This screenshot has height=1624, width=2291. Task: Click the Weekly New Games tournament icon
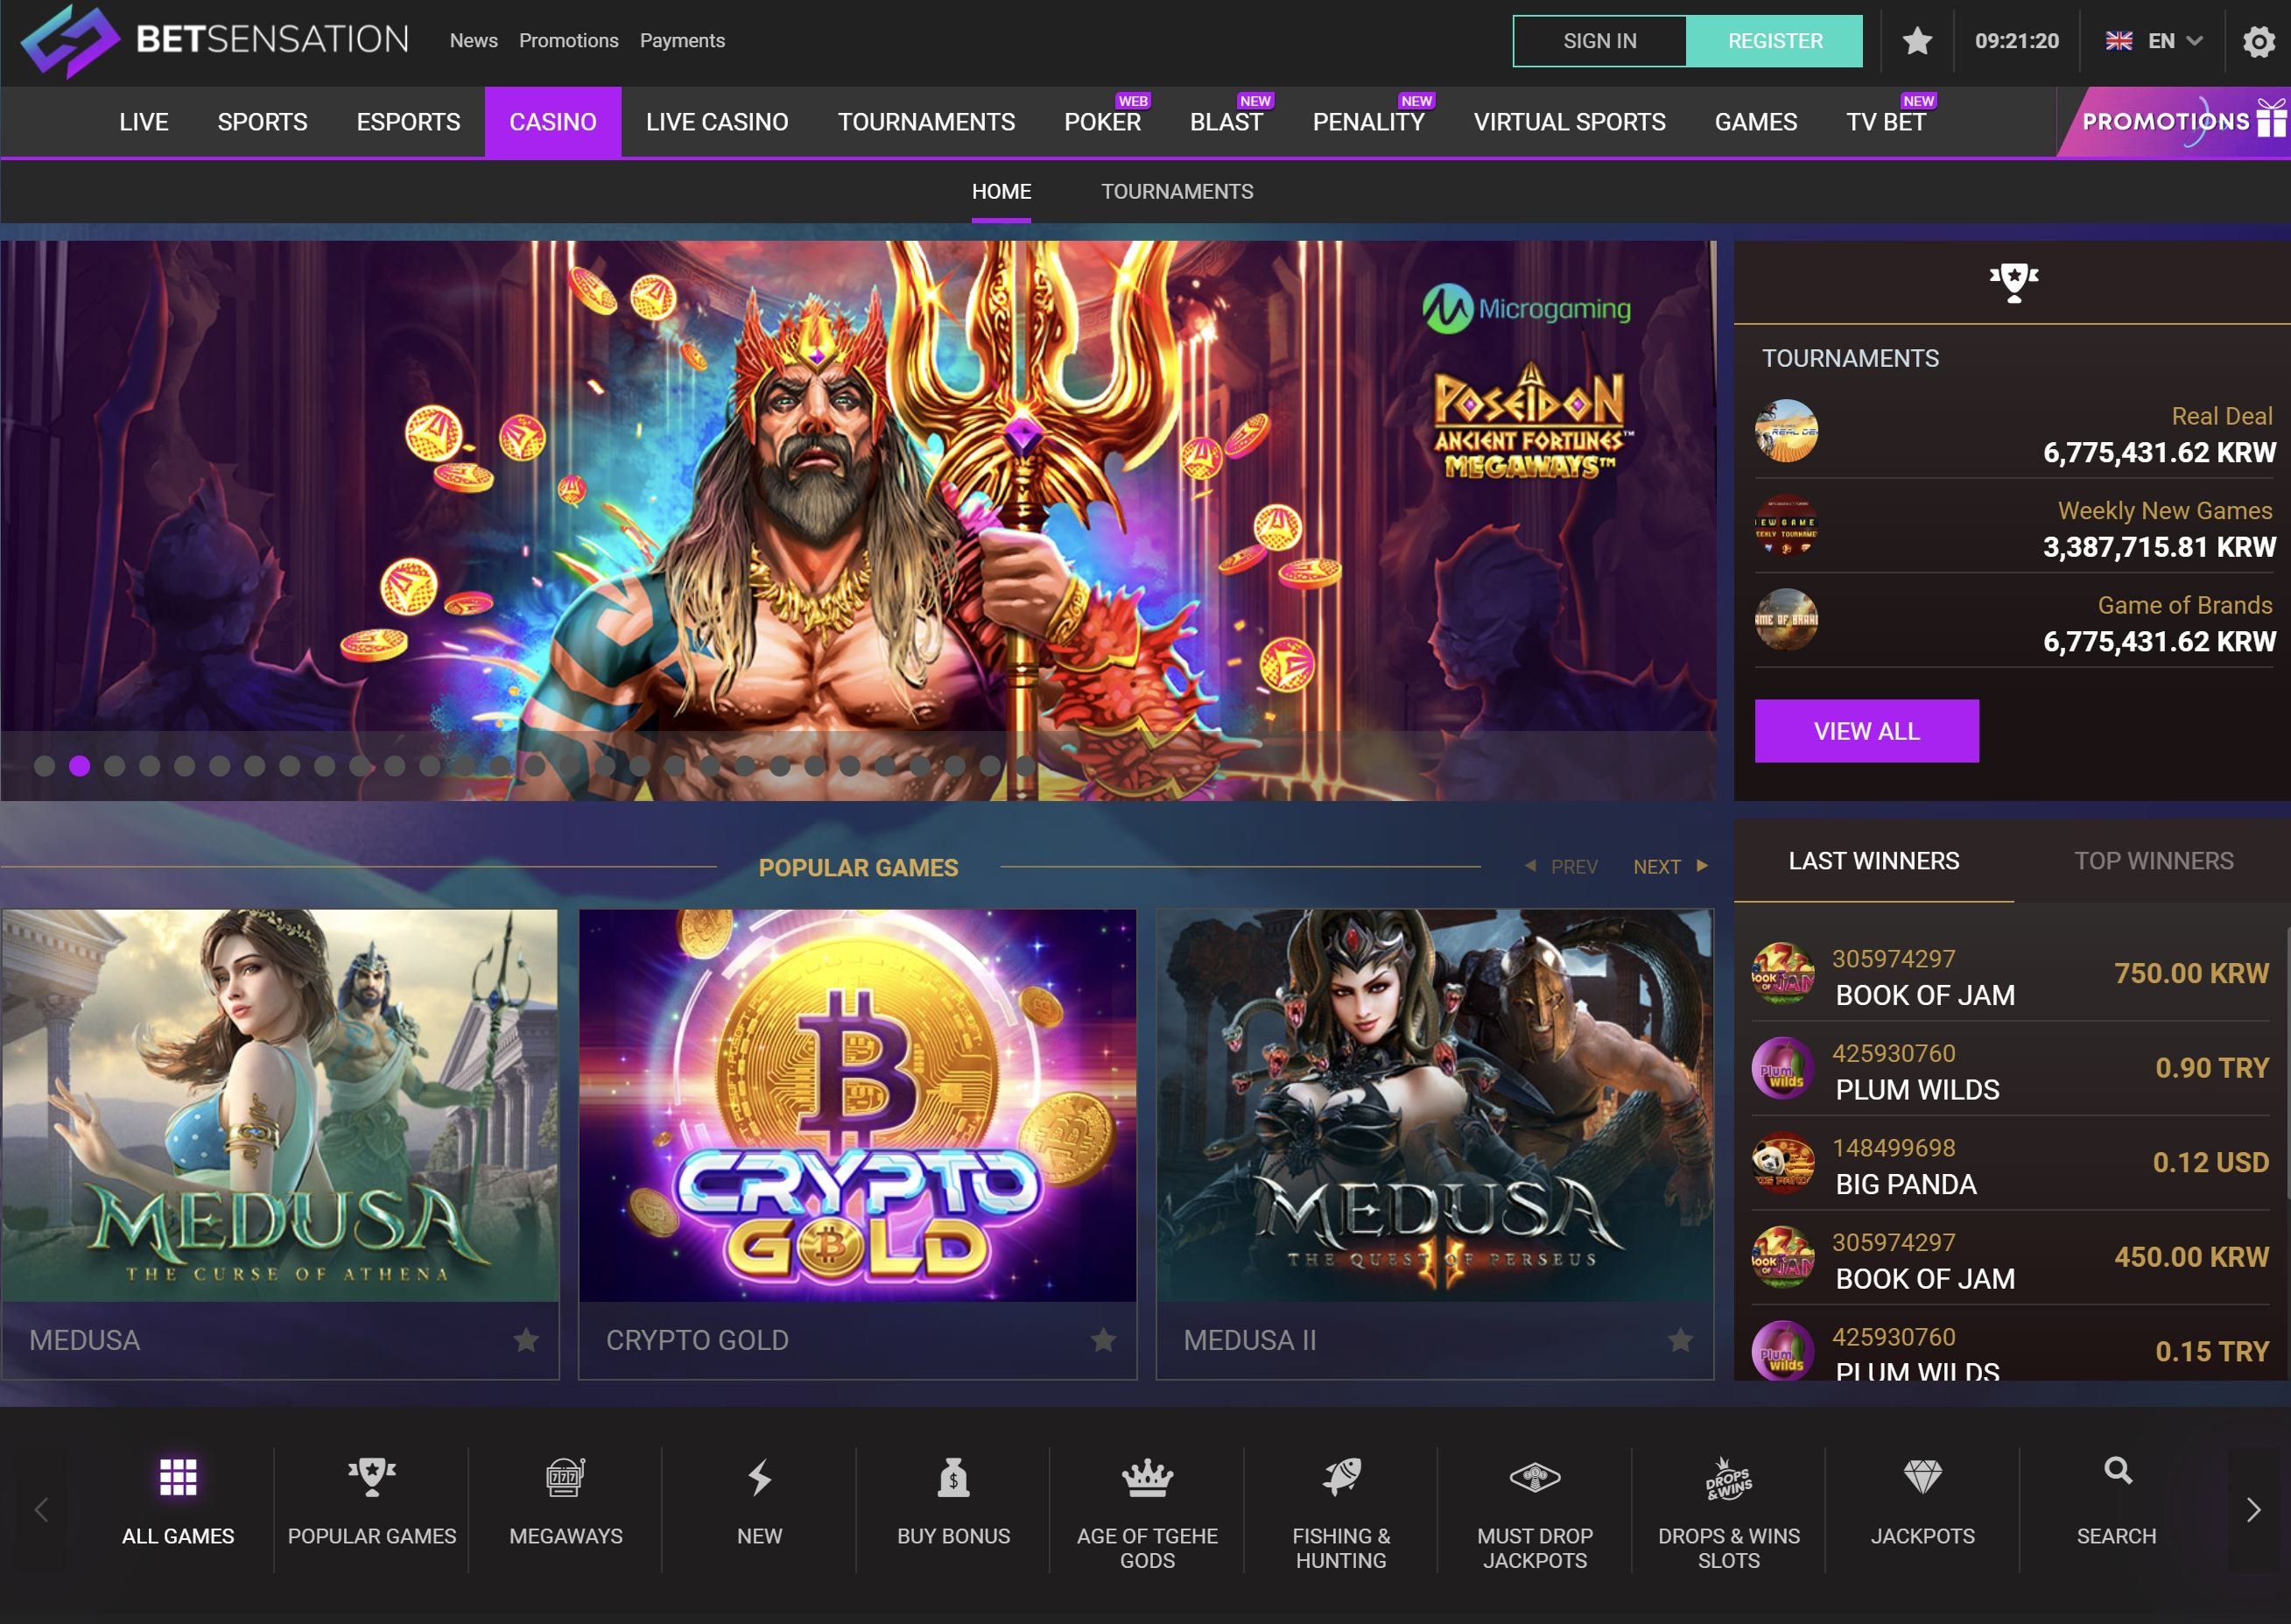click(x=1786, y=525)
